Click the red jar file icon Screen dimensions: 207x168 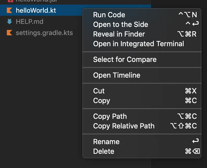tap(10, 1)
